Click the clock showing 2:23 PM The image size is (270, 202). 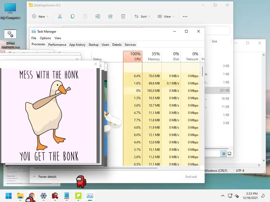[250, 196]
